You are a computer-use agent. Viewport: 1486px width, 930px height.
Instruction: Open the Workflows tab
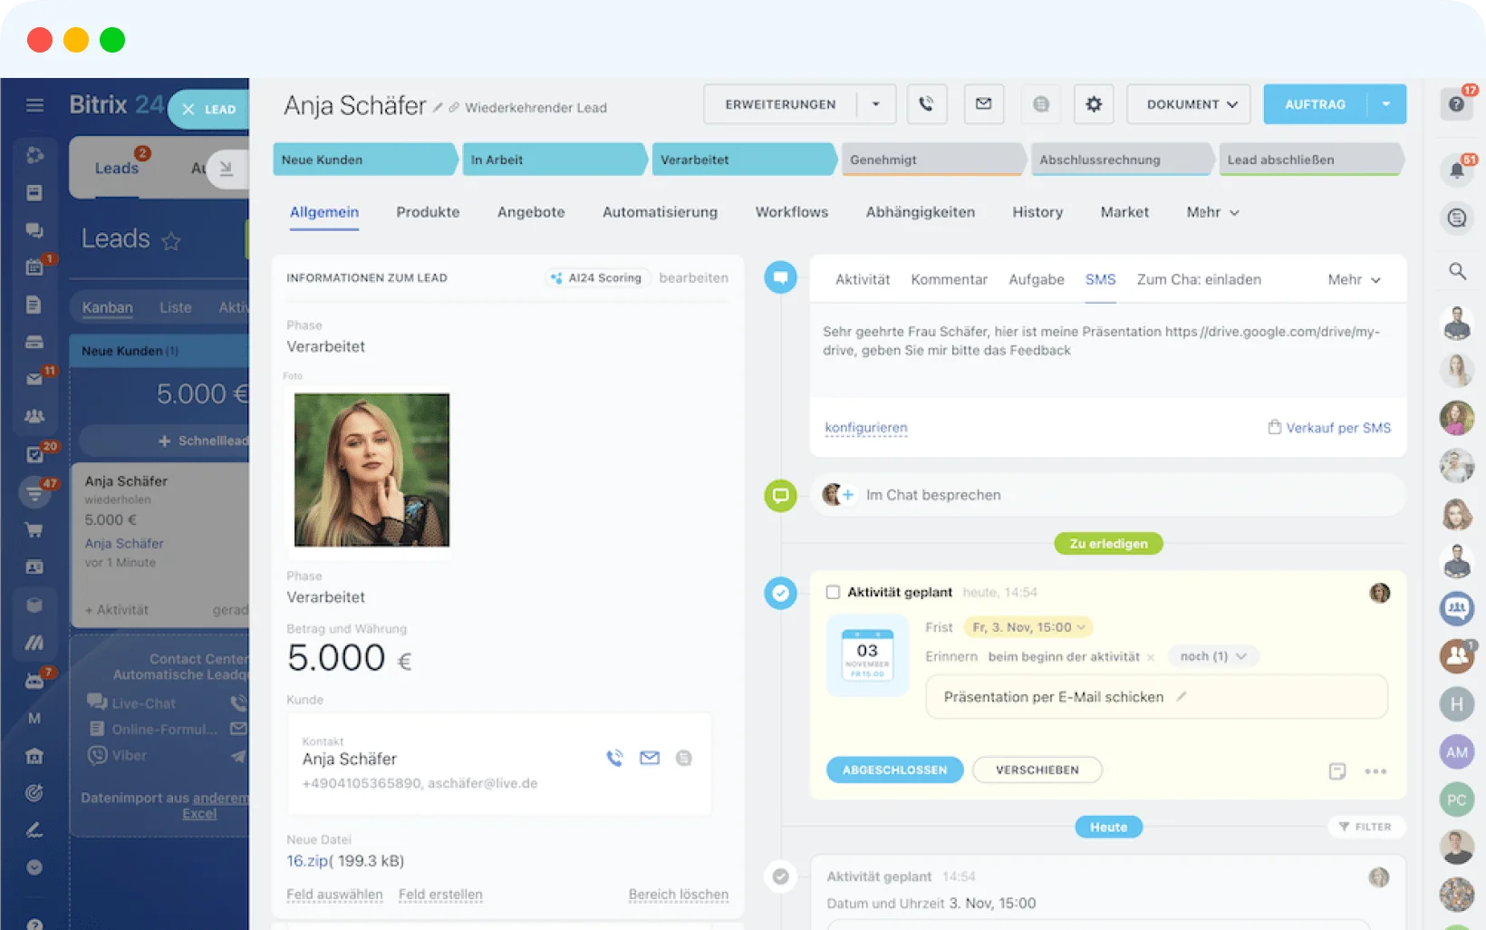pyautogui.click(x=792, y=212)
